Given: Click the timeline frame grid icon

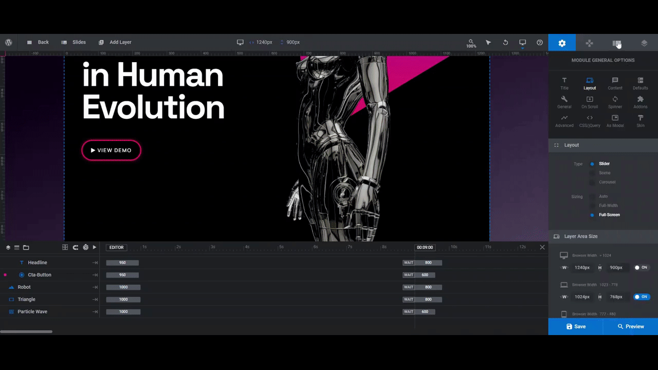Looking at the screenshot, I should click(65, 247).
